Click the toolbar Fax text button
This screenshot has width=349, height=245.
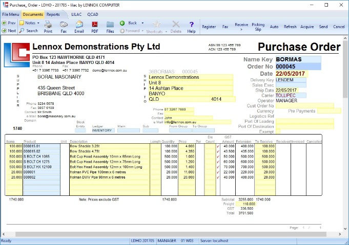pos(225,27)
